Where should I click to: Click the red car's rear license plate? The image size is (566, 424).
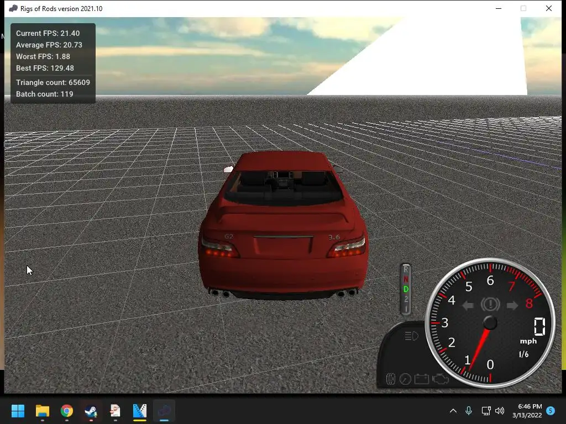coord(283,247)
